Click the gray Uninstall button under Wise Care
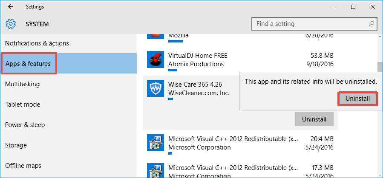This screenshot has height=178, width=383. (x=314, y=119)
